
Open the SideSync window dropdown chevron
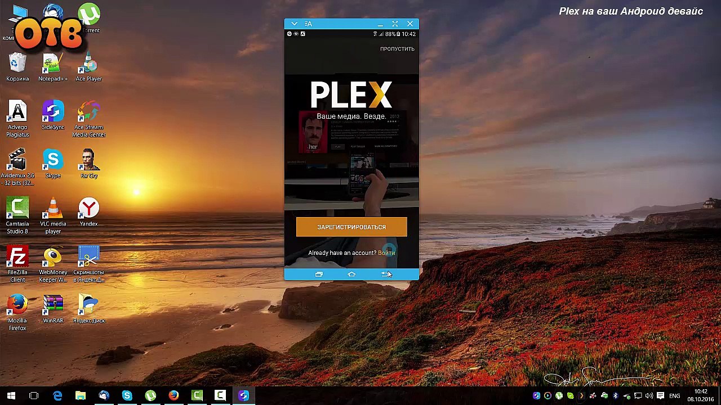coord(294,24)
